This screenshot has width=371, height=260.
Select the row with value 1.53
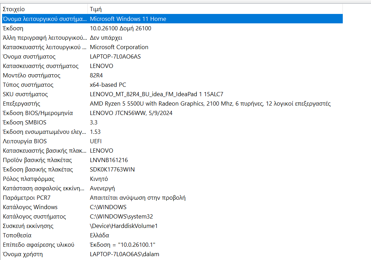click(x=172, y=132)
